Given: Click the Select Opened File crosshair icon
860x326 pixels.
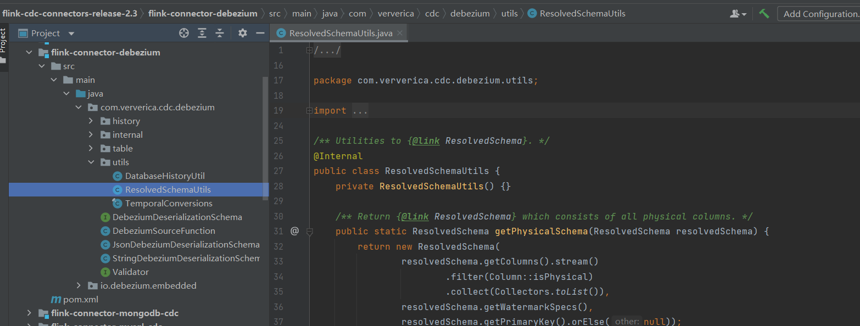Looking at the screenshot, I should click(184, 33).
